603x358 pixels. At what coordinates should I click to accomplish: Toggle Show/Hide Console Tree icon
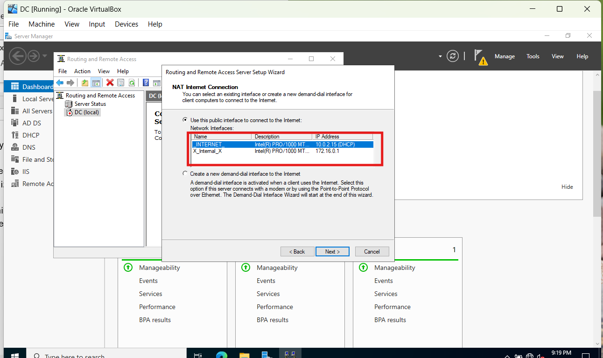pyautogui.click(x=96, y=83)
